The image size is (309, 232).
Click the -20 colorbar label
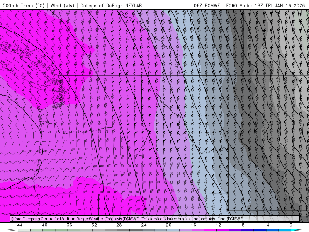[x=167, y=225]
